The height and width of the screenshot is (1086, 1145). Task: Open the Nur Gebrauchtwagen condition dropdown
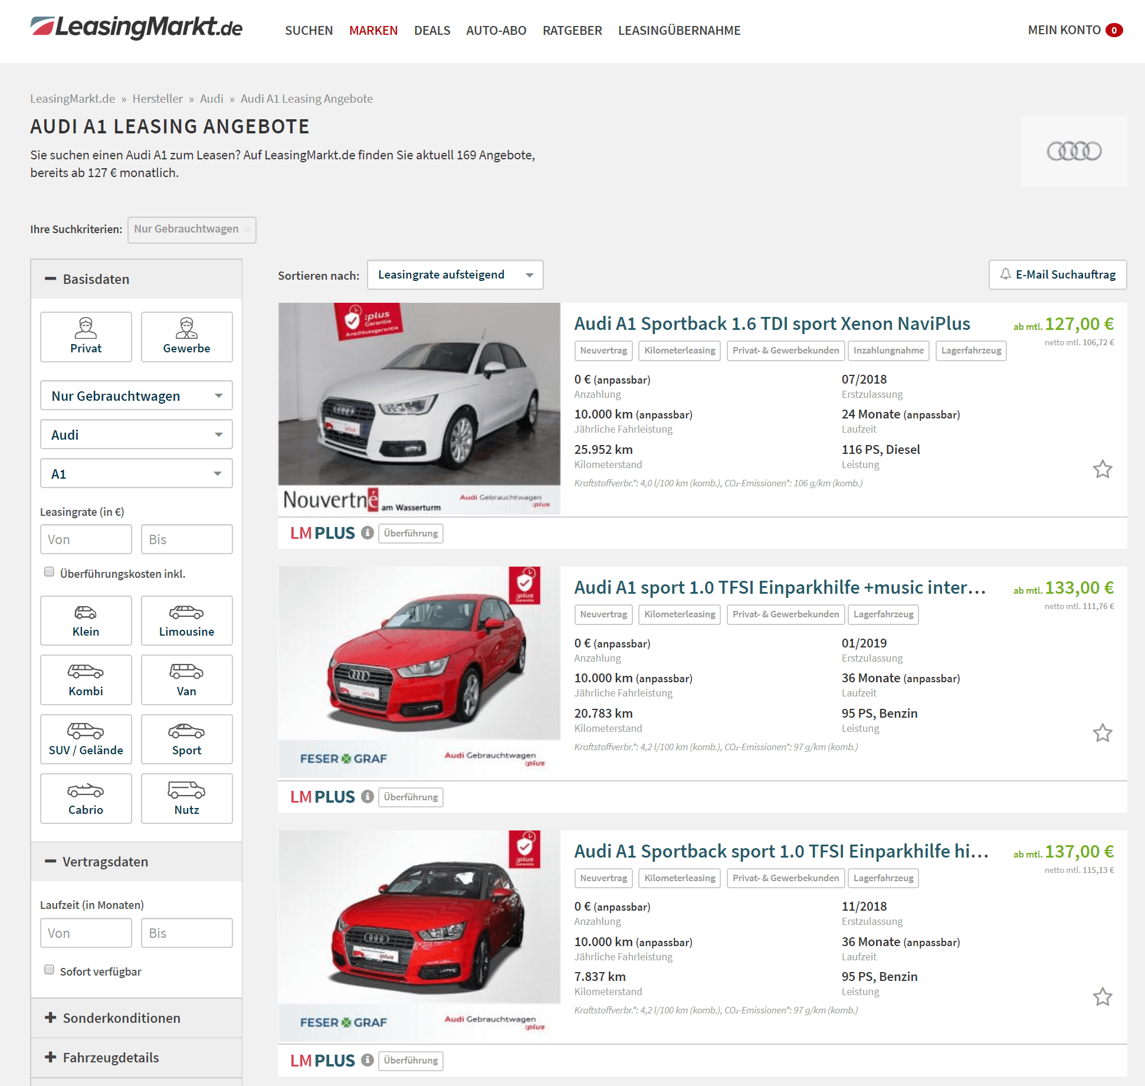136,395
